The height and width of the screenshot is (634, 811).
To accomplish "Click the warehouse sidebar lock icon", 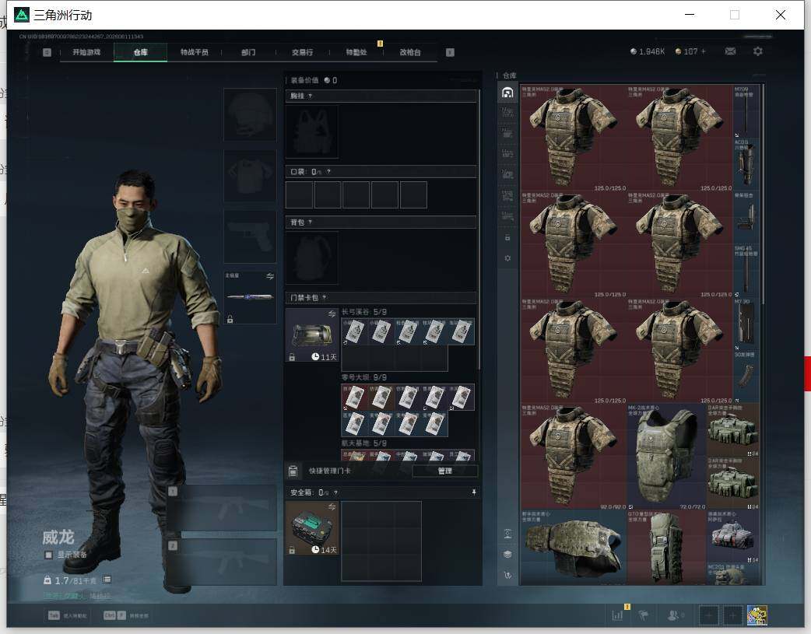I will [507, 237].
